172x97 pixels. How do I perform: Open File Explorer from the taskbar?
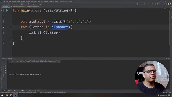(7, 95)
